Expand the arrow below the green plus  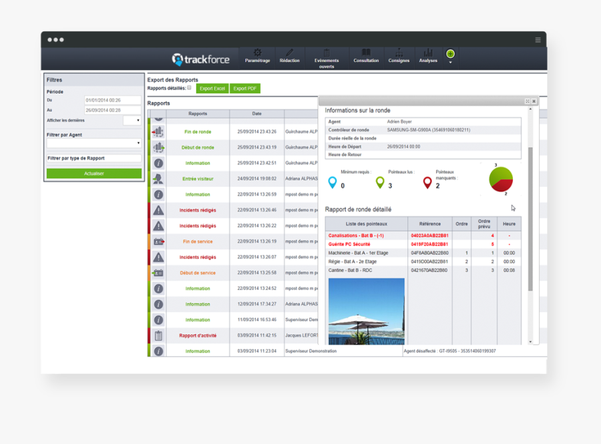450,63
